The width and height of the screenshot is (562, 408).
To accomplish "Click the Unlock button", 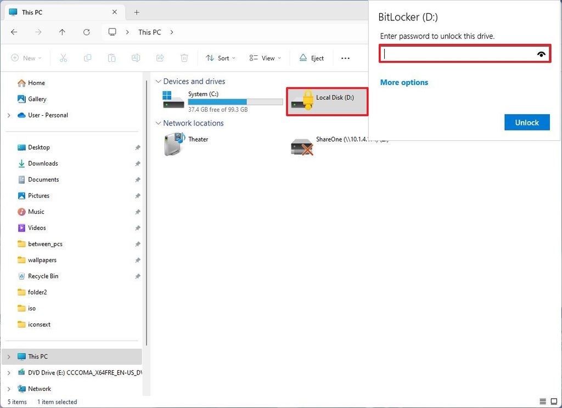I will (526, 122).
